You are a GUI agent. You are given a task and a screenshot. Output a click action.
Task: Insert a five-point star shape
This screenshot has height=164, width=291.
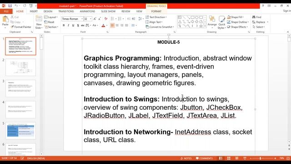[201, 26]
